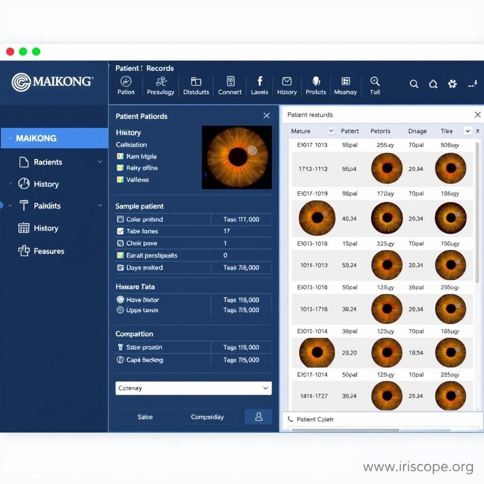The image size is (484, 484).
Task: Click the vertical scrollbar in records table
Action: (477, 213)
